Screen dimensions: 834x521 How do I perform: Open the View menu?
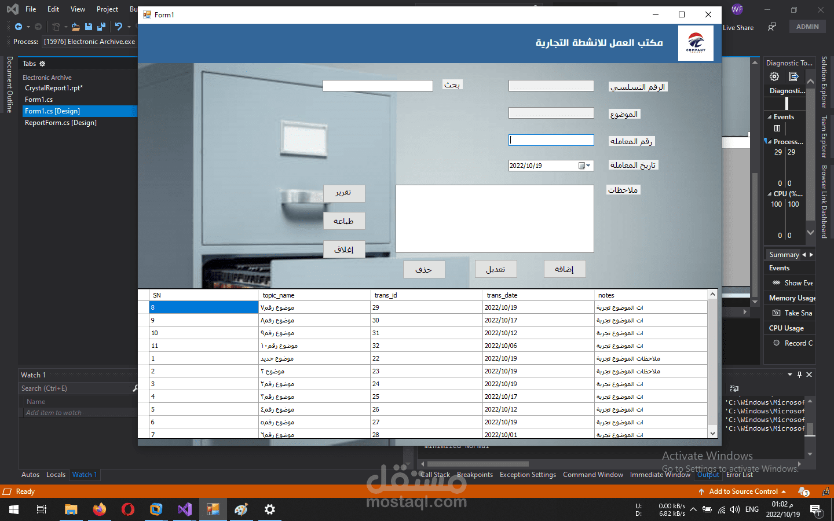[78, 9]
